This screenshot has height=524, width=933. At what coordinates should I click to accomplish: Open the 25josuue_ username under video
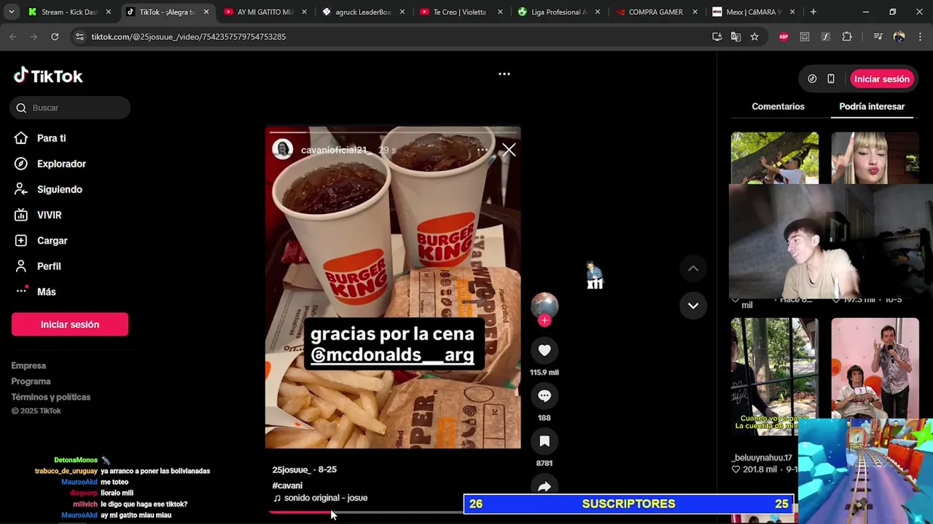pyautogui.click(x=291, y=469)
